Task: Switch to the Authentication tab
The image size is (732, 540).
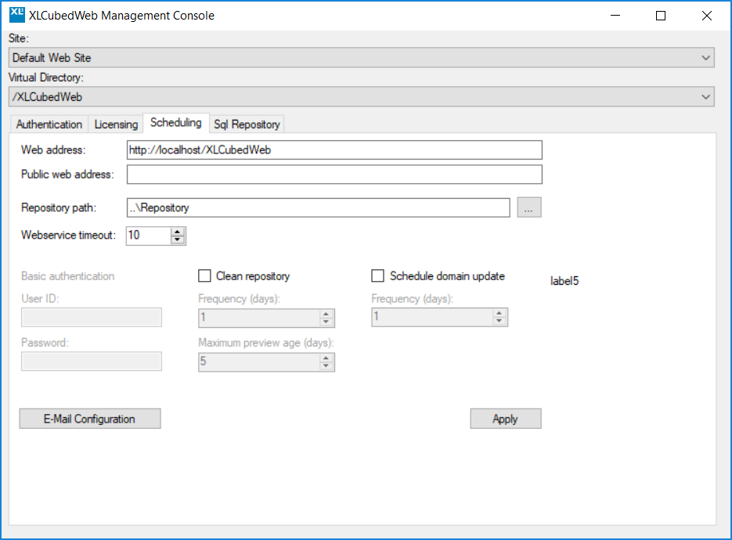Action: point(49,124)
